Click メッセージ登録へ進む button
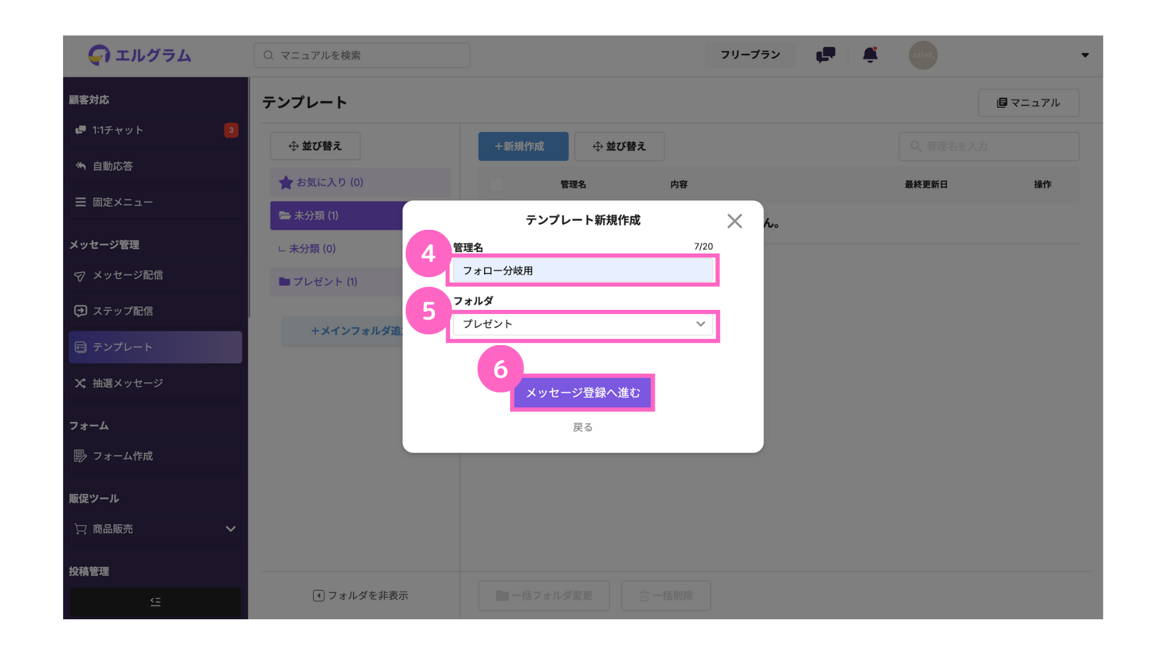Viewport: 1166px width, 655px height. pos(582,393)
